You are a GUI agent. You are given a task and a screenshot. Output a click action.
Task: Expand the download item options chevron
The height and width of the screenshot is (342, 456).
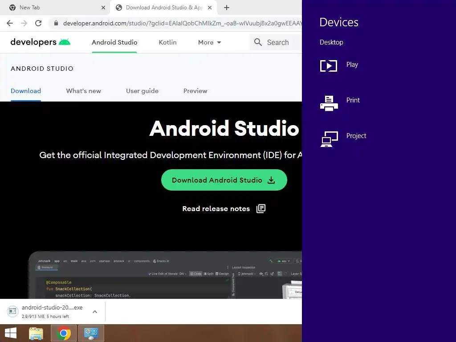tap(95, 312)
